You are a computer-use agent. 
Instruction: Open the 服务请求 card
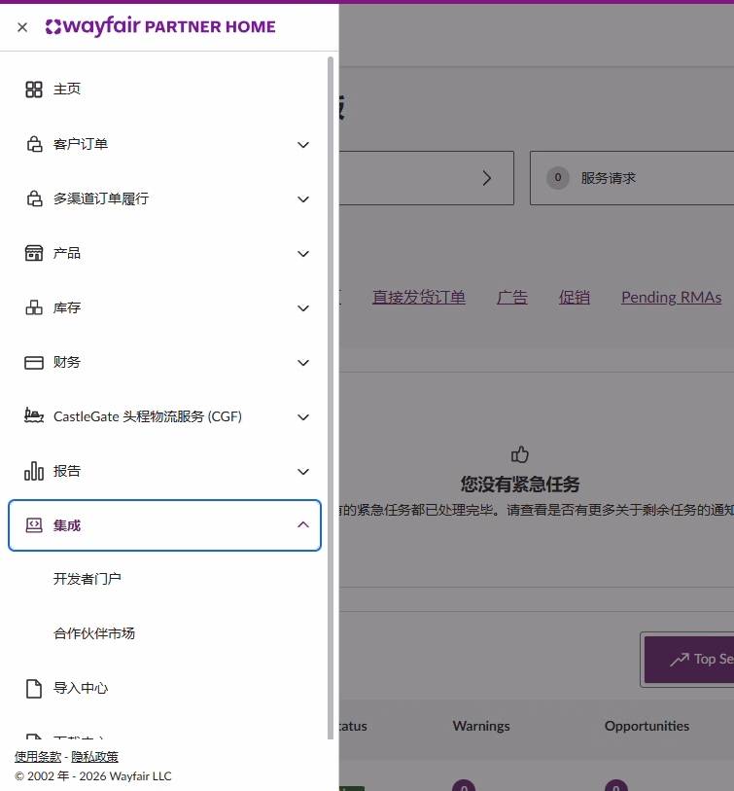632,178
